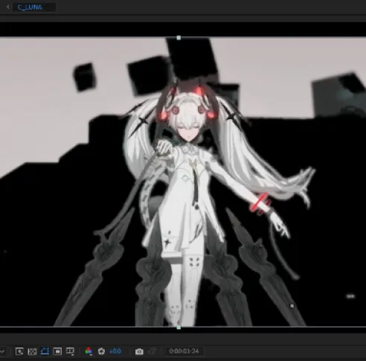Viewport: 366px width, 361px height.
Task: Enable the Region of Interest icon
Action: pos(57,351)
